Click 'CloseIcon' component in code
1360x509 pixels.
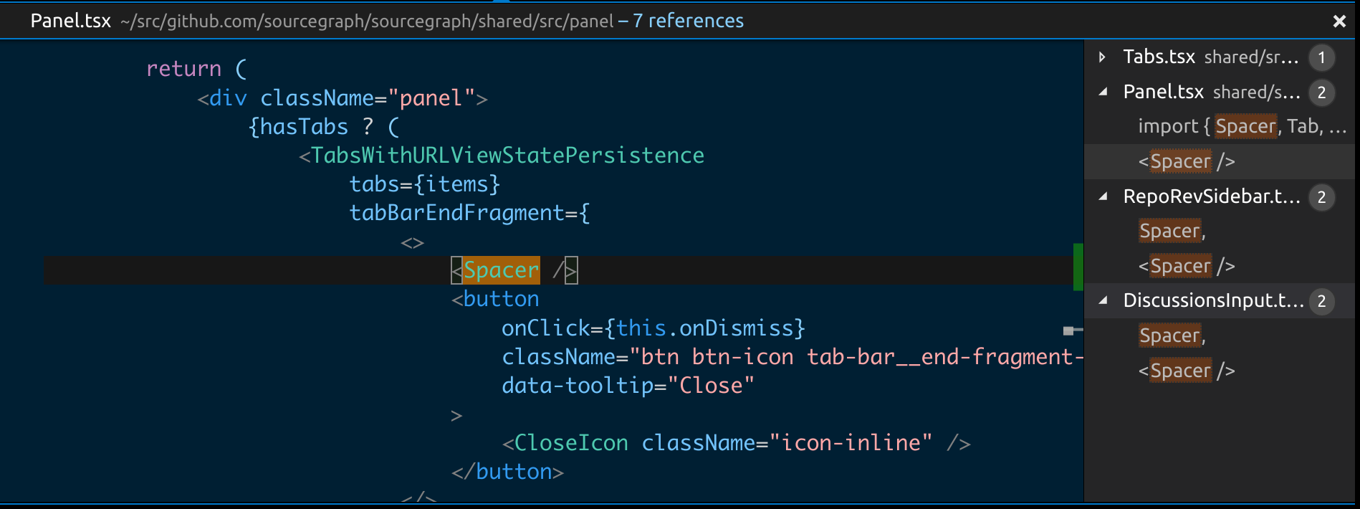tap(571, 443)
